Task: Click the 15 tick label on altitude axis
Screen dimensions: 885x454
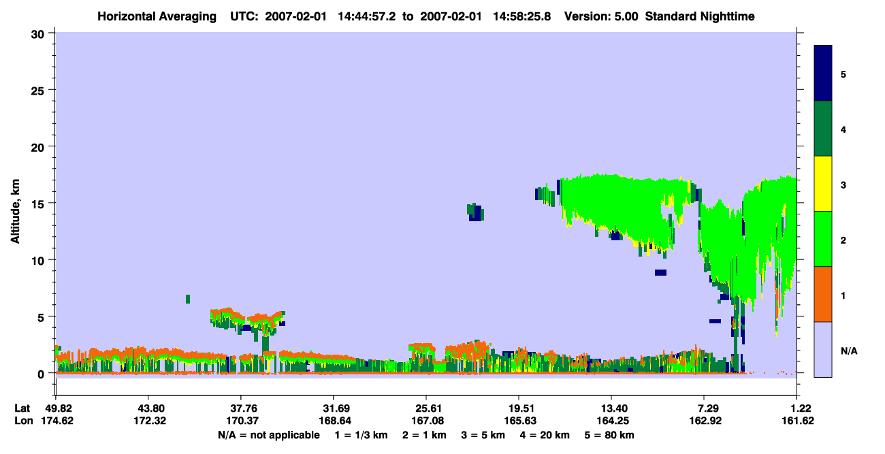Action: pyautogui.click(x=39, y=204)
